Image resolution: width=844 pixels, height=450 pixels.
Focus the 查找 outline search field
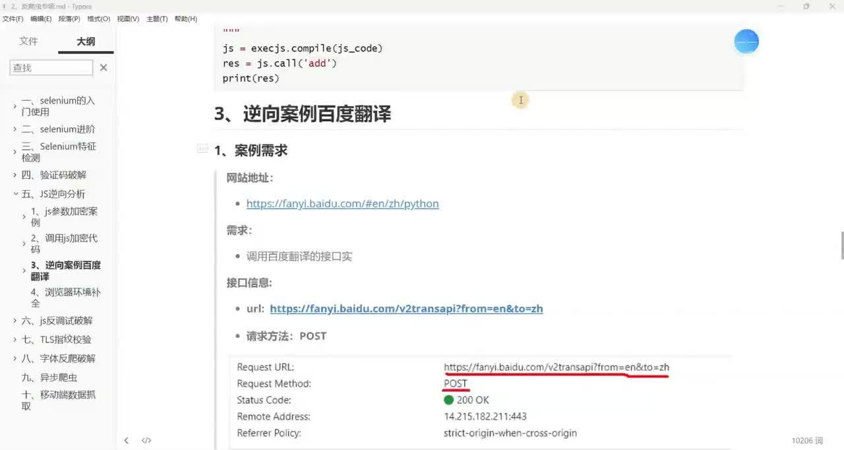51,67
